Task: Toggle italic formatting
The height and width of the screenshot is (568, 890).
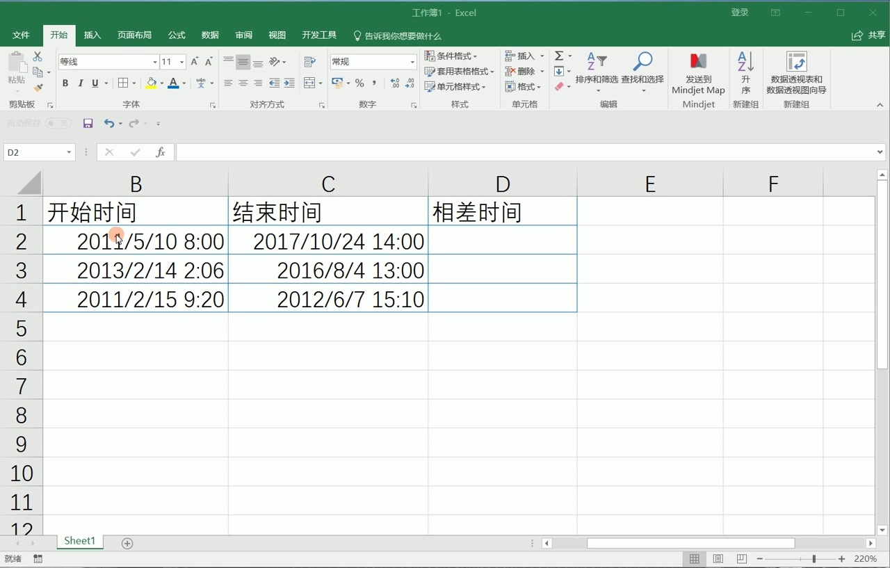Action: point(81,83)
